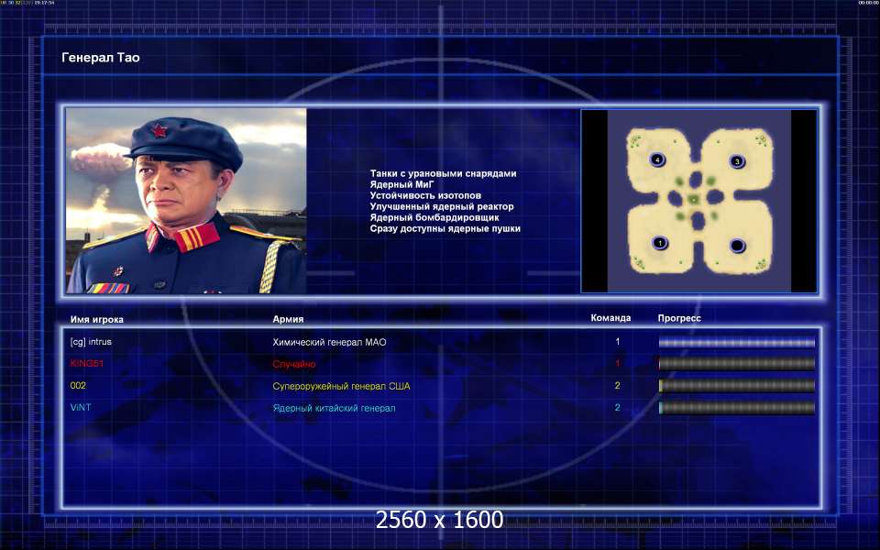Image resolution: width=880 pixels, height=550 pixels.
Task: Click [cg] intrus loading progress bar
Action: click(x=736, y=342)
